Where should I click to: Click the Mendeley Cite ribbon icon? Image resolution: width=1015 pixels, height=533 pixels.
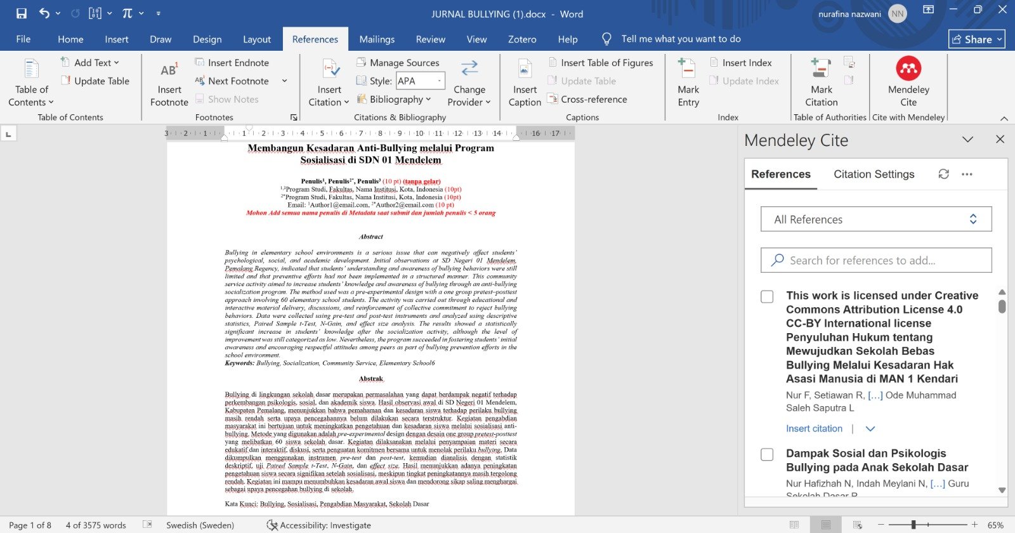point(908,70)
